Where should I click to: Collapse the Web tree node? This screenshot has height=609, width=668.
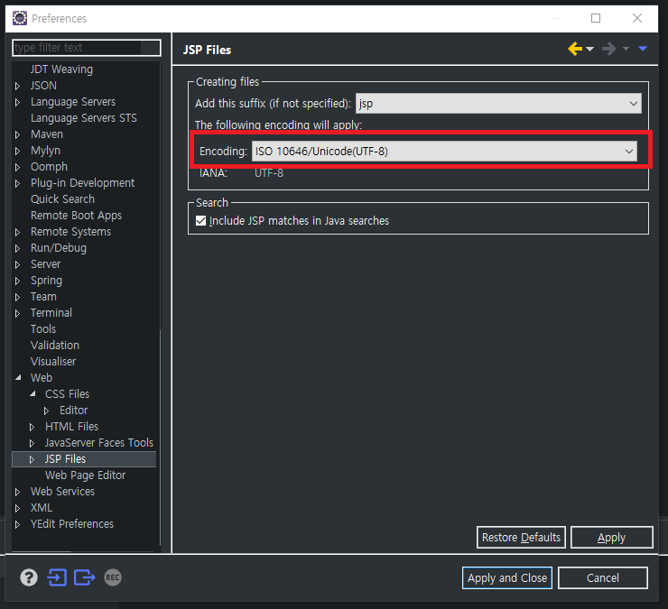[x=18, y=377]
